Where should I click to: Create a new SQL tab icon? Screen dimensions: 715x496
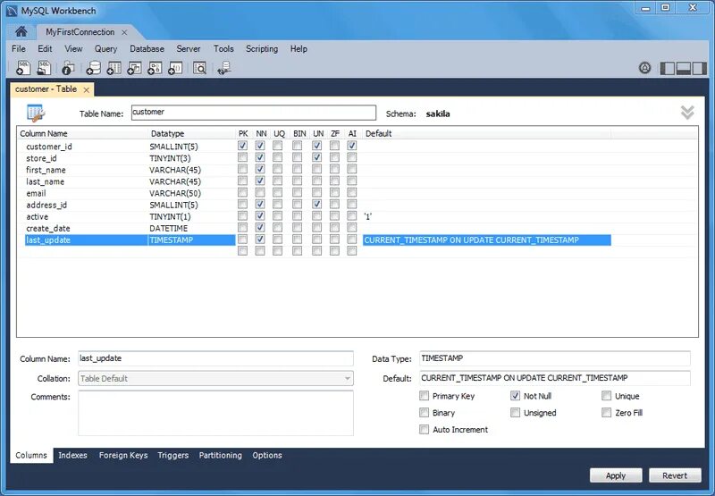click(x=23, y=68)
